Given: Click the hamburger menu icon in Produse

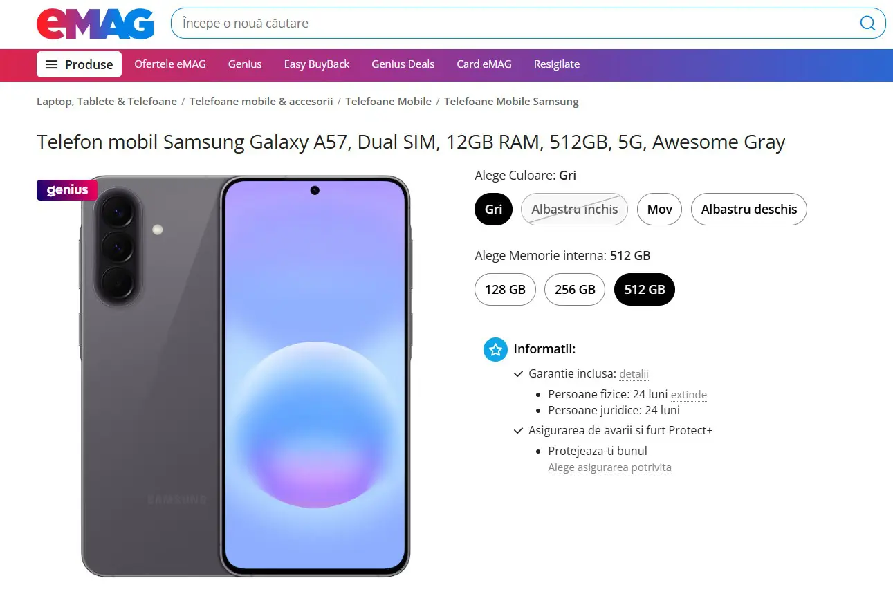Looking at the screenshot, I should pyautogui.click(x=51, y=64).
